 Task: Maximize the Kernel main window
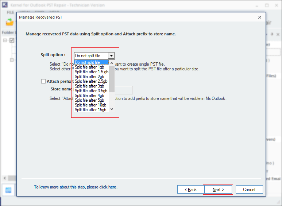coord(267,5)
